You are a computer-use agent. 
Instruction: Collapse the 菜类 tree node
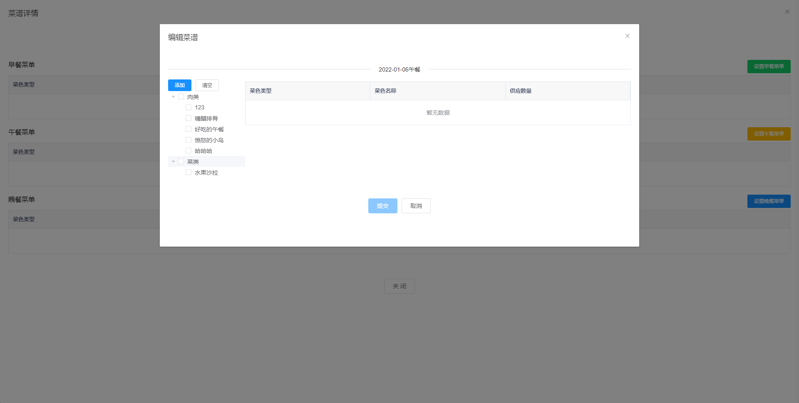[x=174, y=161]
